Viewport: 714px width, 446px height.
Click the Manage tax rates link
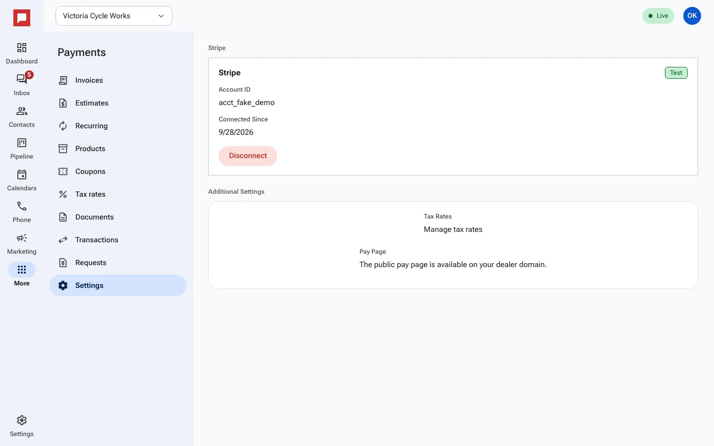pyautogui.click(x=453, y=229)
